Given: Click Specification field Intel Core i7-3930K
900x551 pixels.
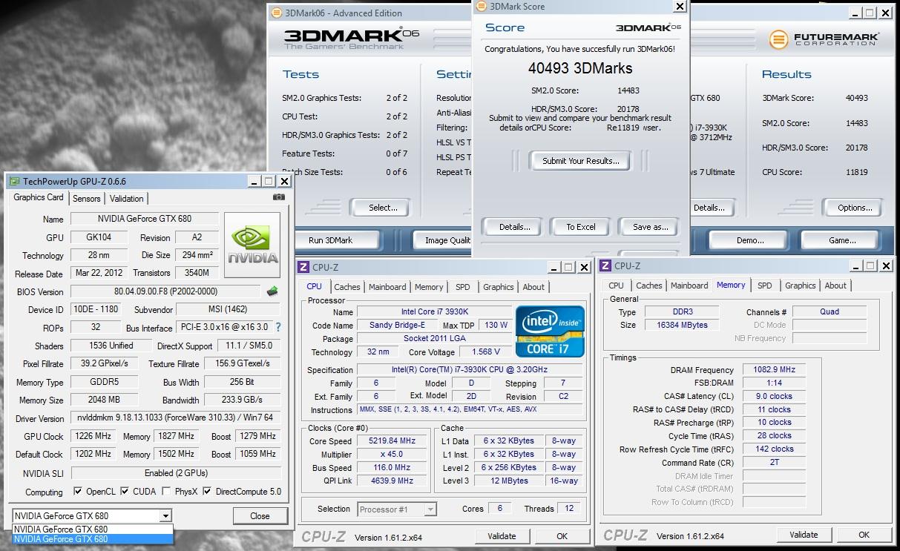Looking at the screenshot, I should [471, 369].
